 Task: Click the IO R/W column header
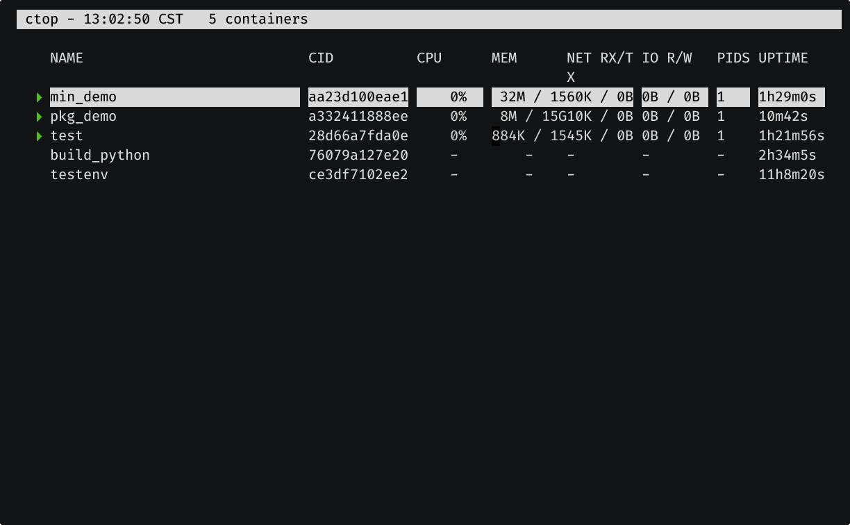pos(667,58)
